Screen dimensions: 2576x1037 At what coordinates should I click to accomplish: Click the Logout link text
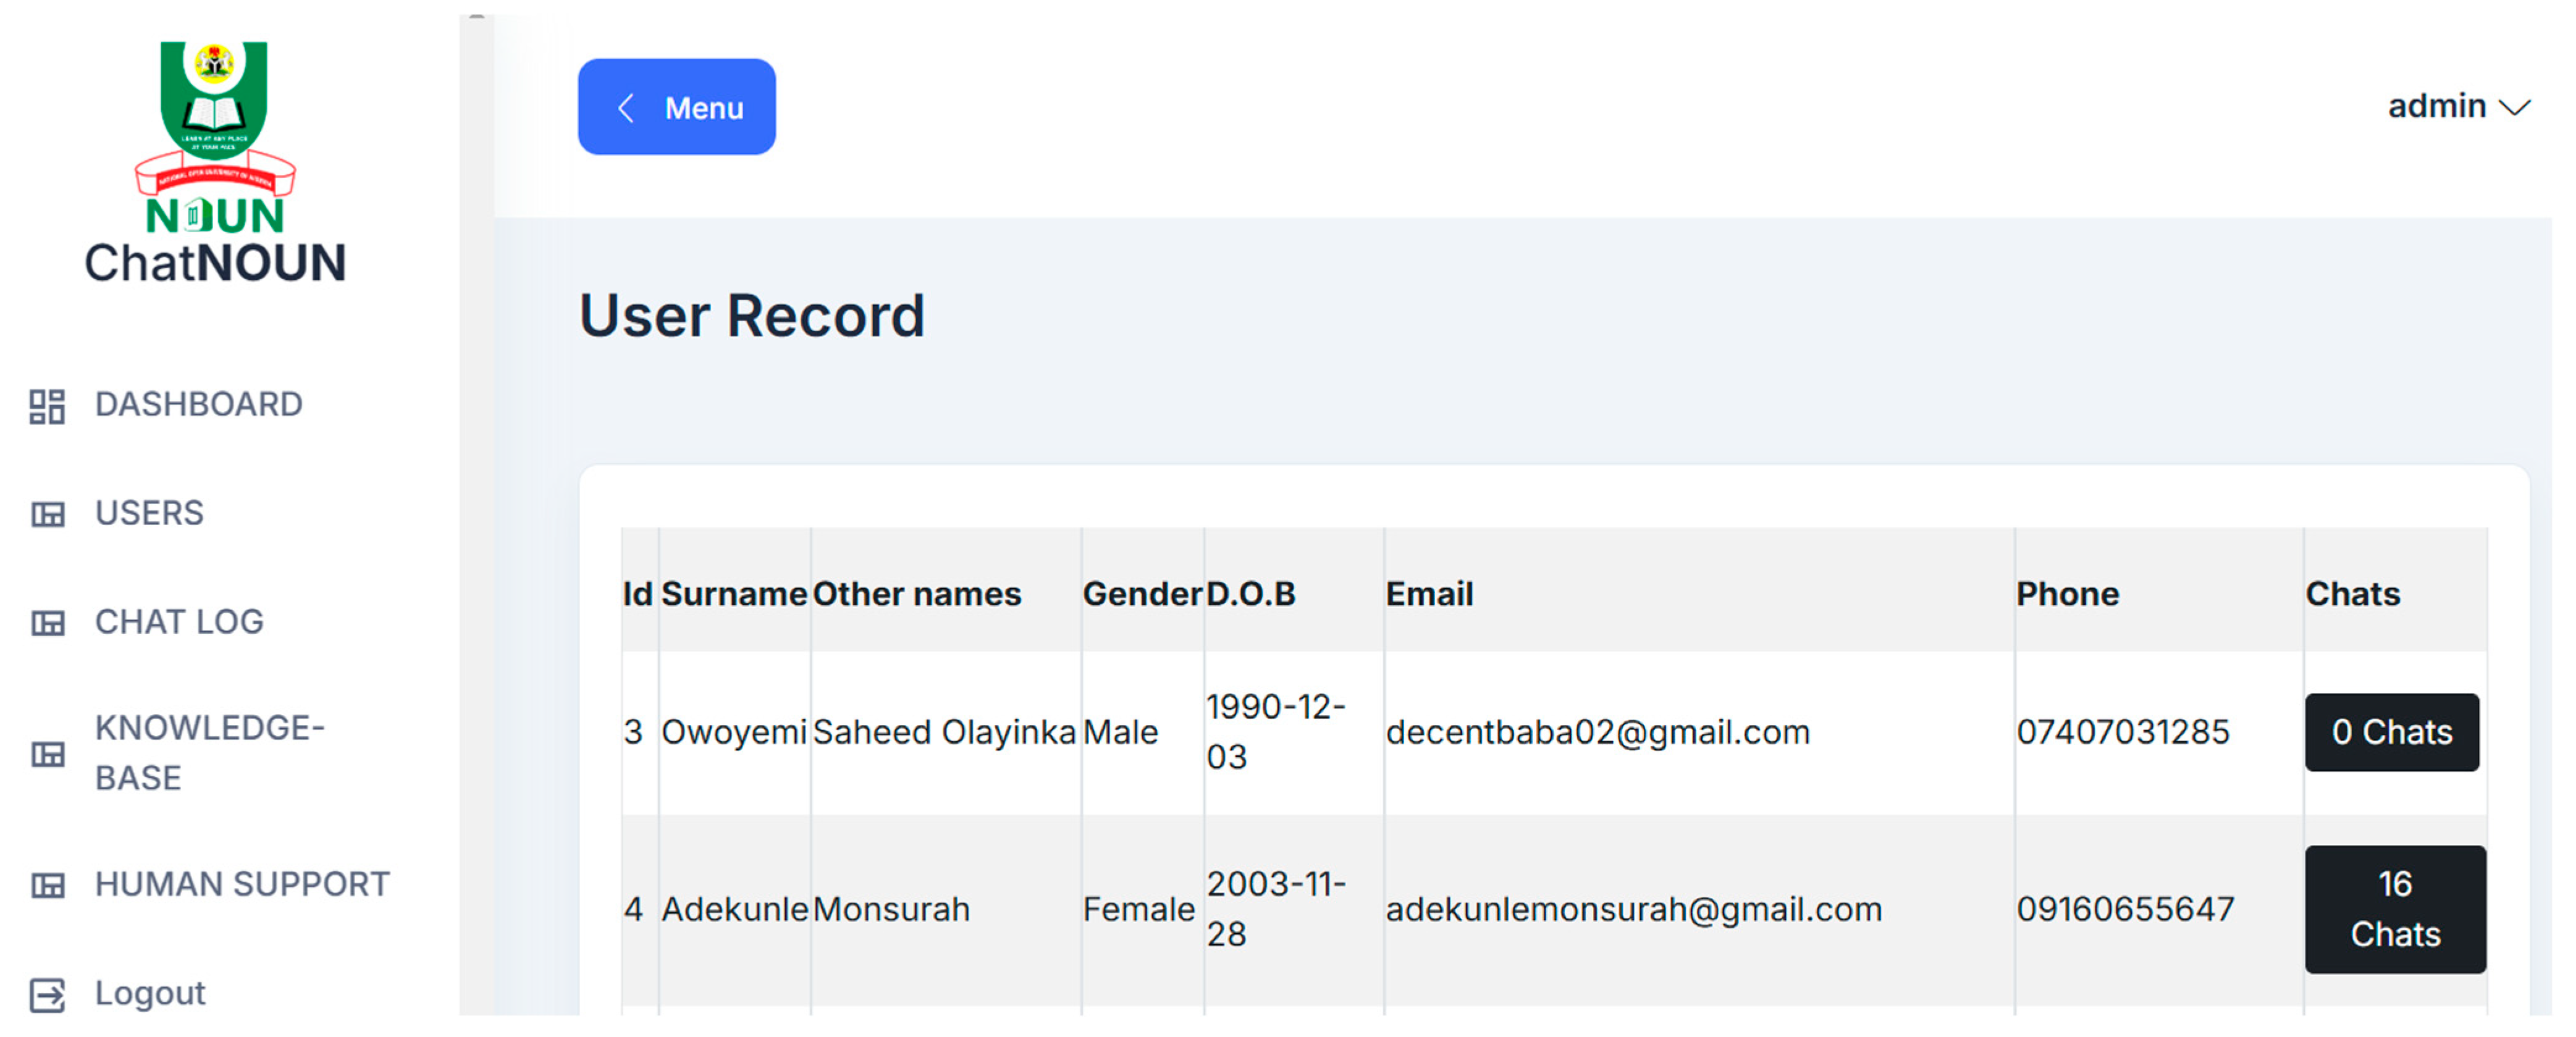pos(150,993)
